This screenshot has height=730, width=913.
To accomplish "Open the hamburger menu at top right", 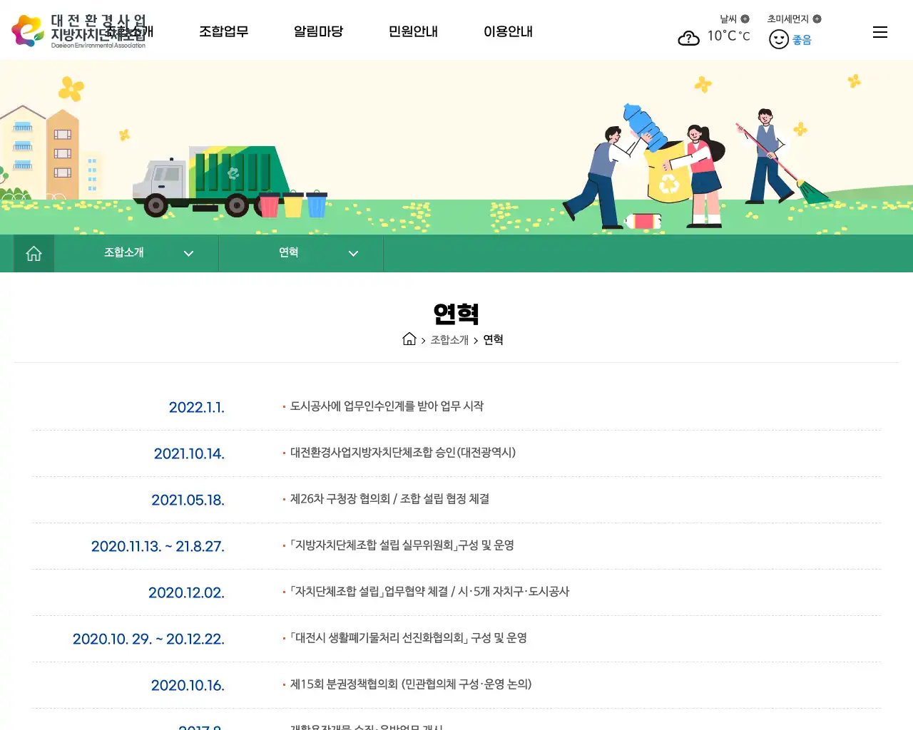I will click(x=879, y=31).
